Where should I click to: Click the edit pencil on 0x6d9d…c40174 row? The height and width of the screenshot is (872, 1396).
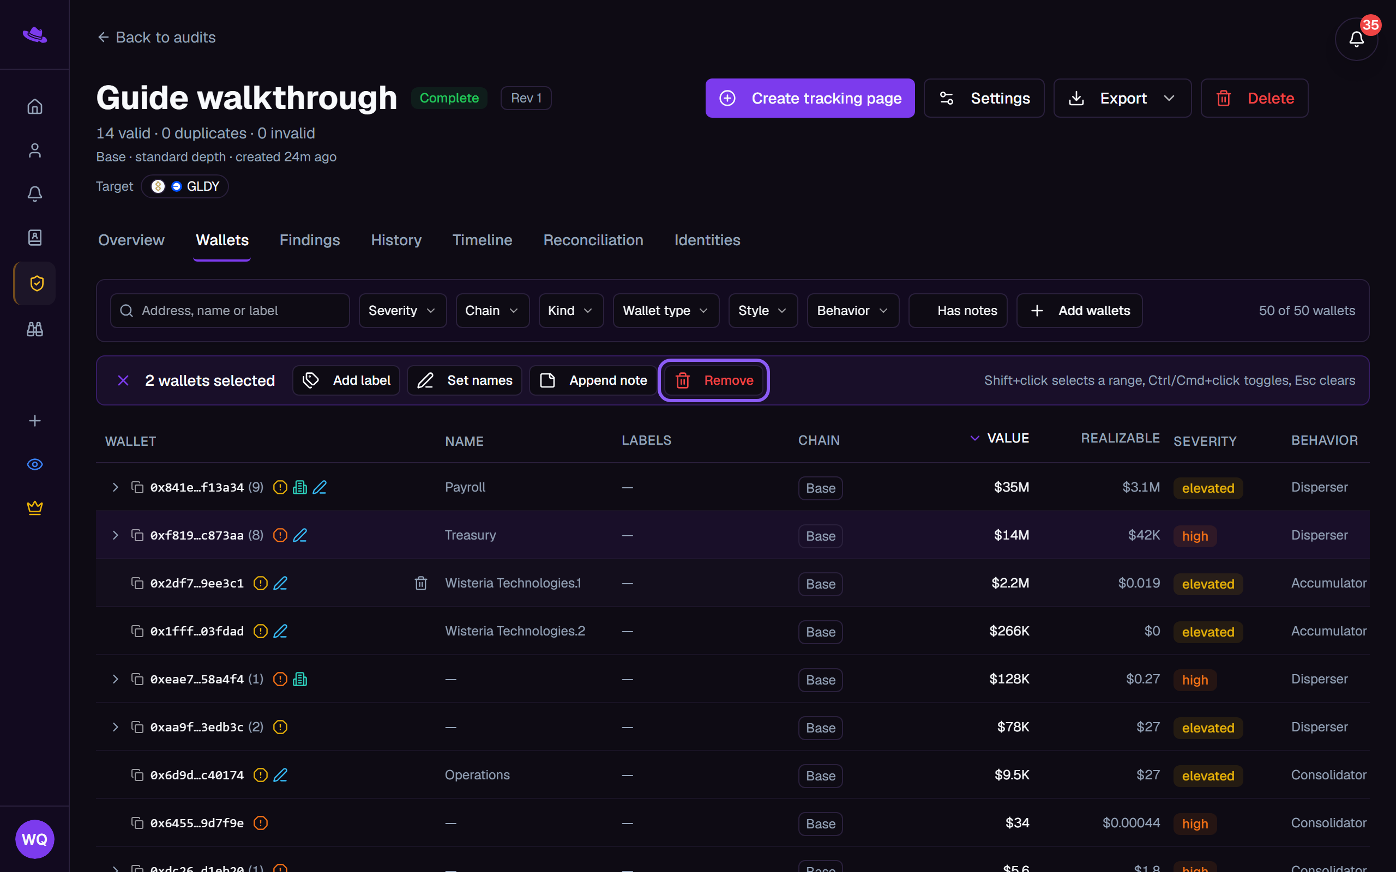coord(280,775)
